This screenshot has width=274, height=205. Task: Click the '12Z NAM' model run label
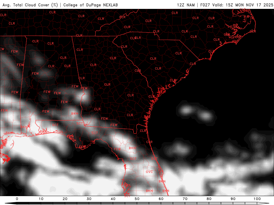pos(186,5)
